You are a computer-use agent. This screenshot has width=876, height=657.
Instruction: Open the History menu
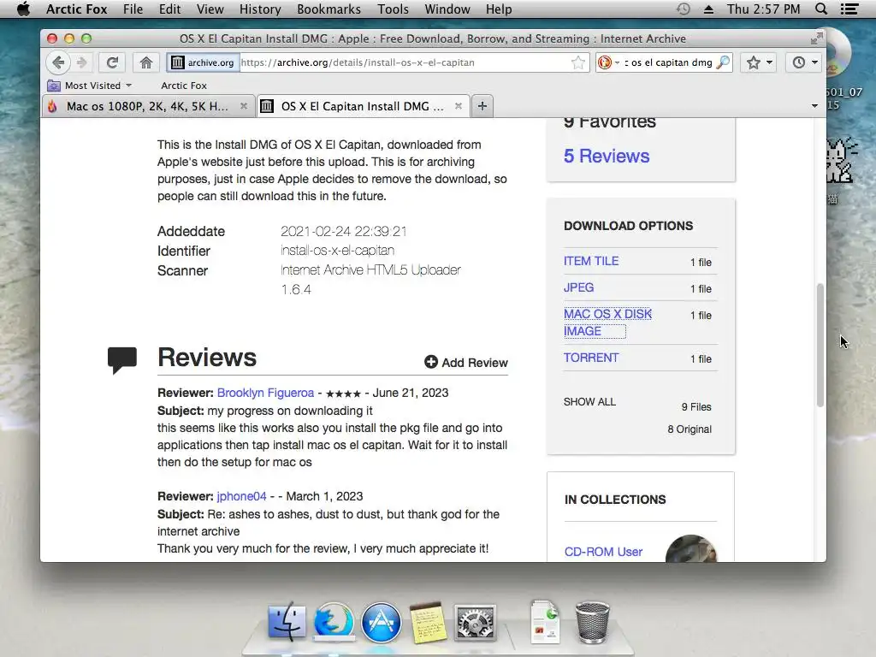260,9
